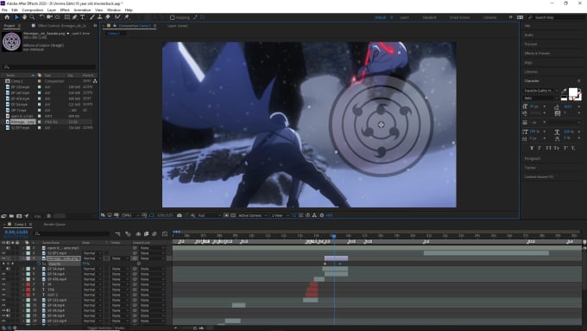Select the Rectangle shape tool

tap(66, 17)
